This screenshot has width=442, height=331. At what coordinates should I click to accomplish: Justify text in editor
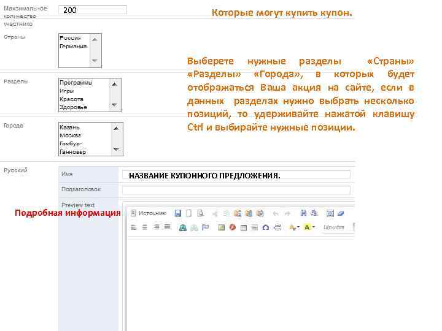[x=168, y=227]
